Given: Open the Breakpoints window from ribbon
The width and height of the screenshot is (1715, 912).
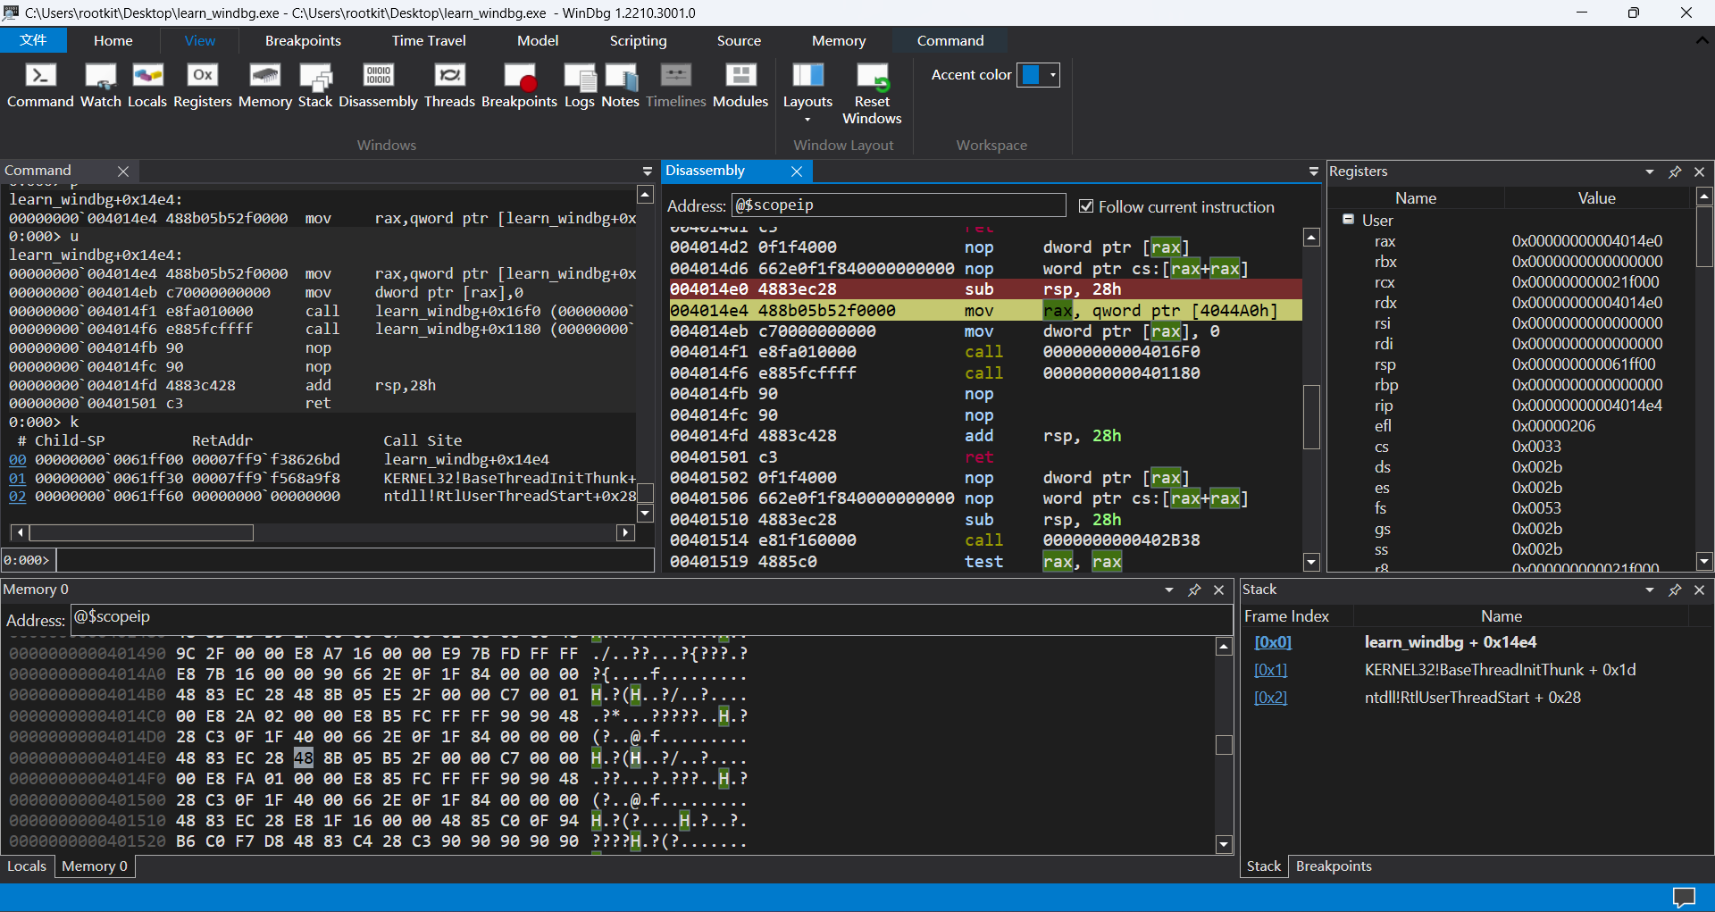Looking at the screenshot, I should click(519, 87).
